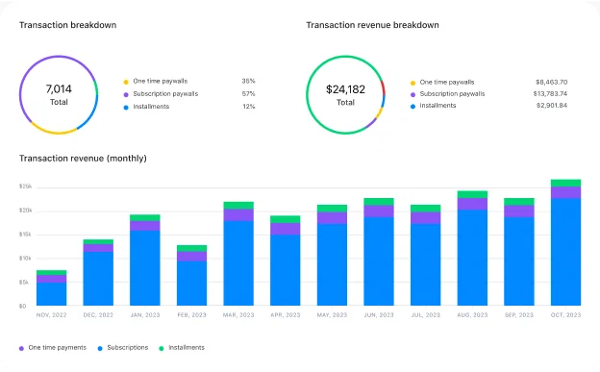This screenshot has width=600, height=372.
Task: Select the '57%' value in Transaction breakdown
Action: click(248, 94)
